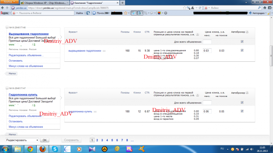
Task: Click the Сохранить button
Action: tap(71, 140)
